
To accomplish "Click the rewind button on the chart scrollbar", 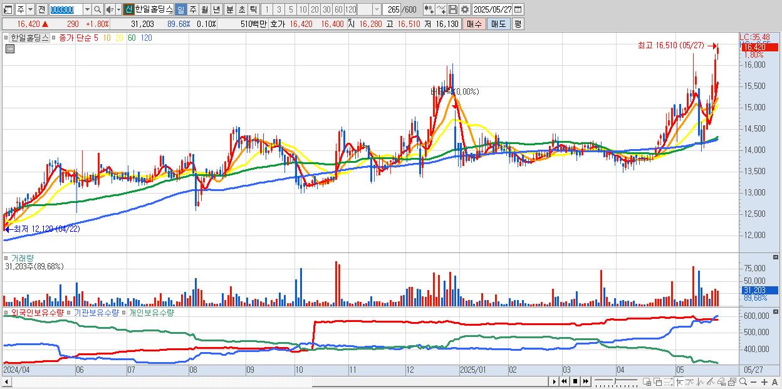I will (x=564, y=381).
